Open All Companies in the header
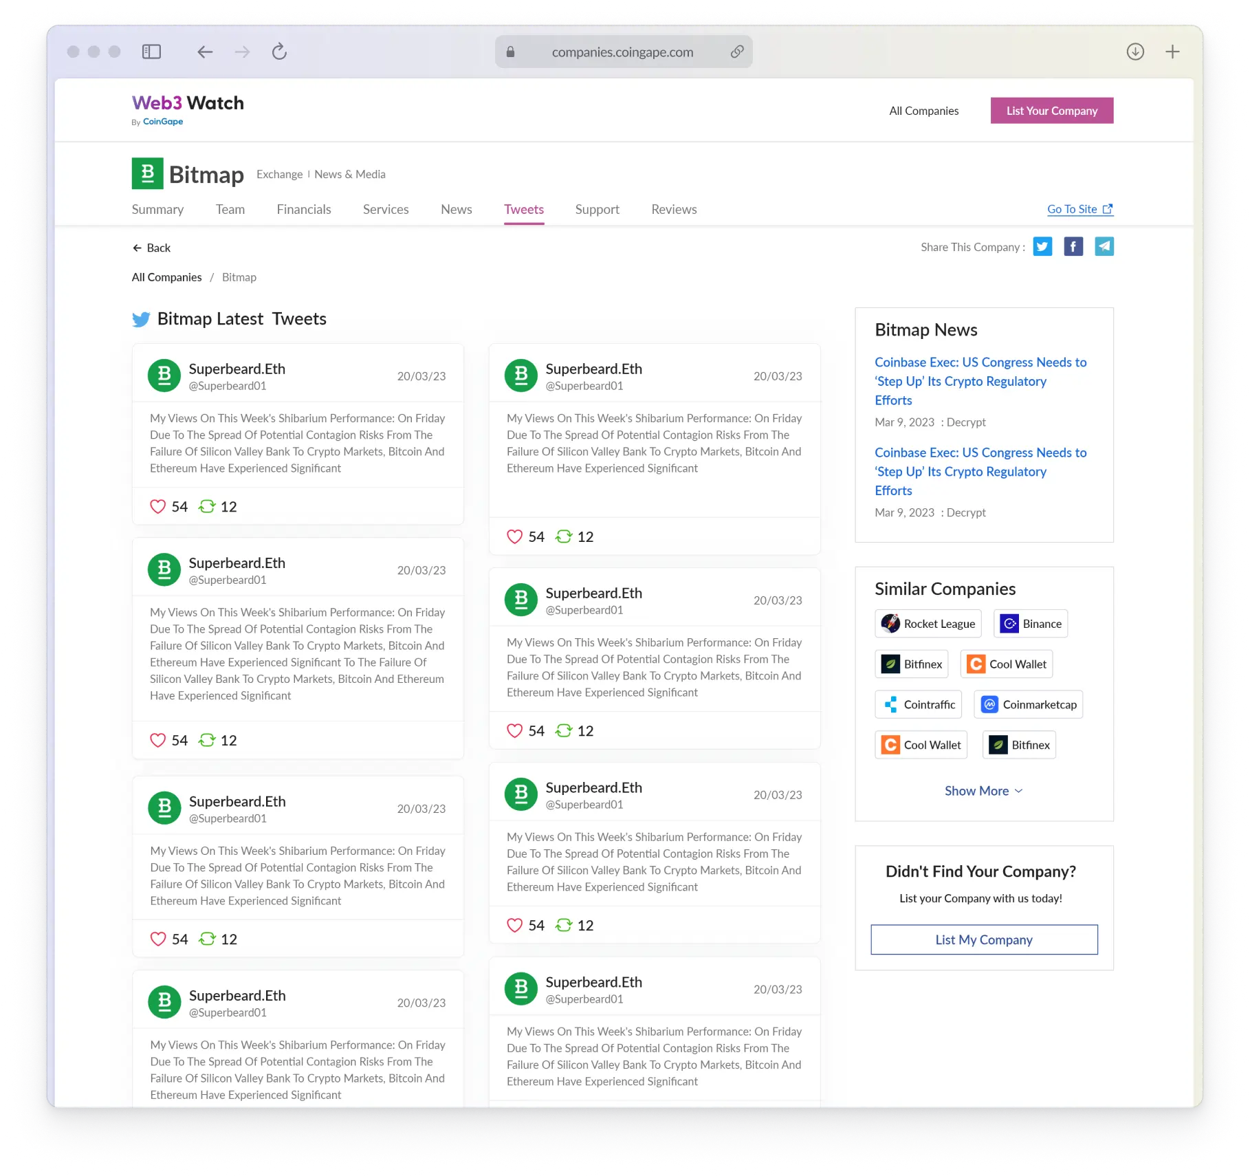The image size is (1250, 1176). 923,111
